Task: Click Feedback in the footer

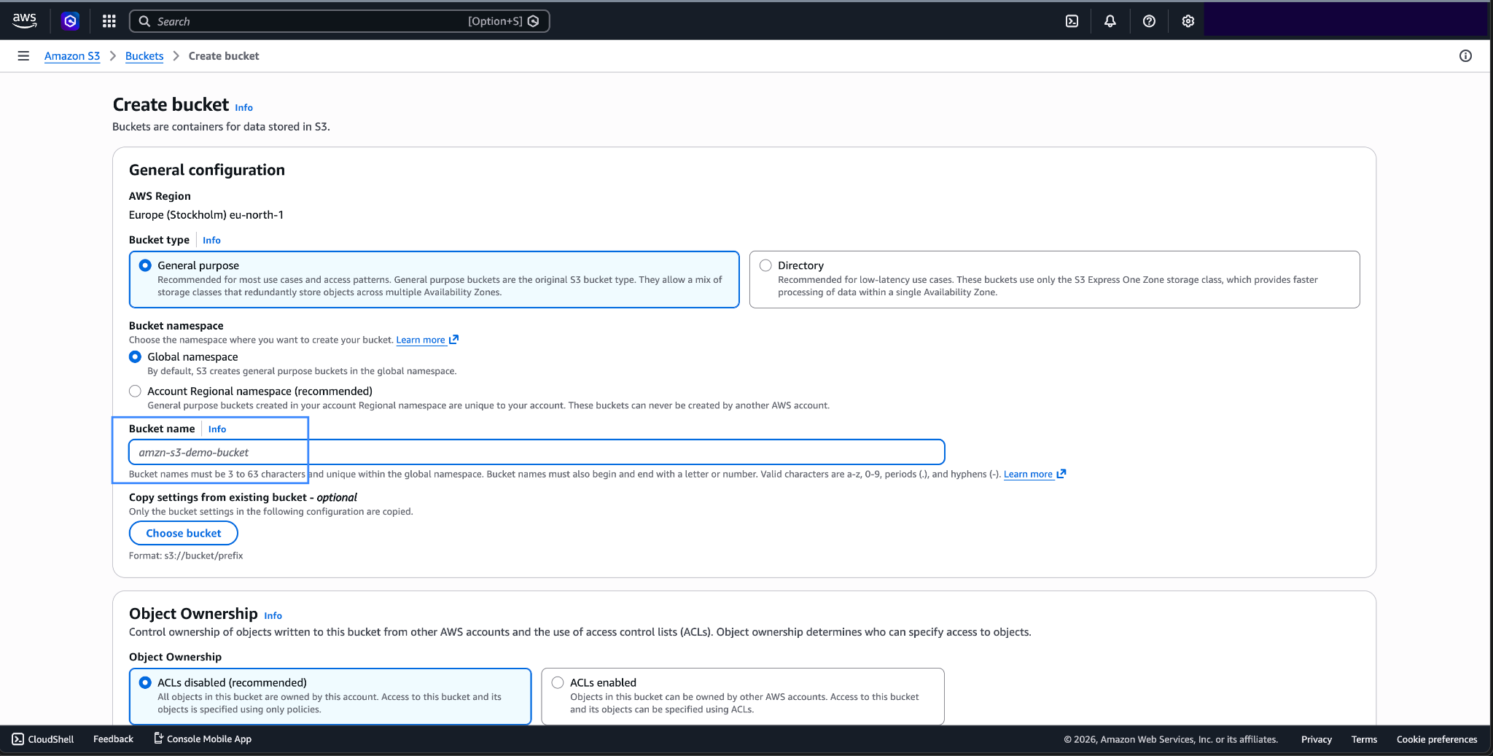Action: (x=113, y=739)
